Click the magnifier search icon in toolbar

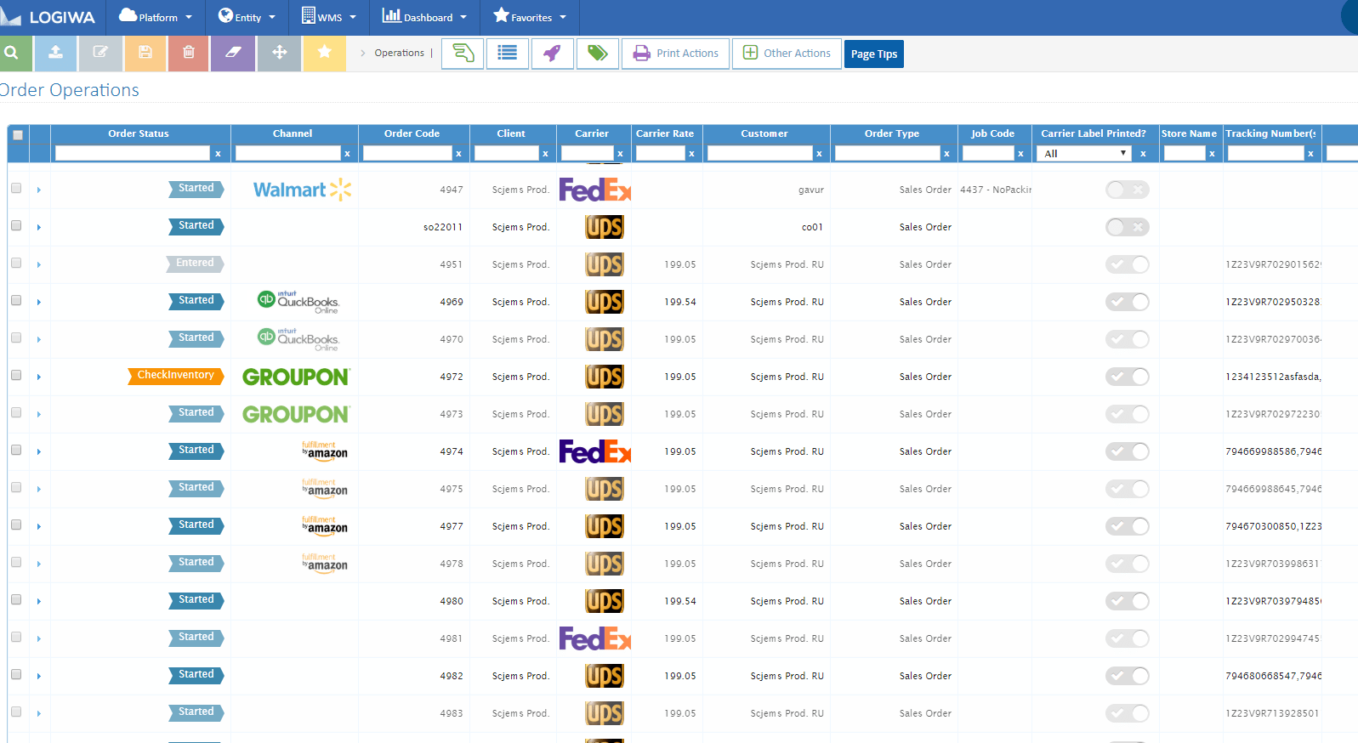pos(12,53)
